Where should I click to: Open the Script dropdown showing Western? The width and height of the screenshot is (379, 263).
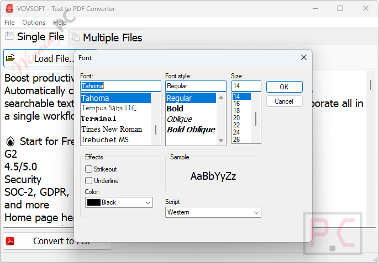[x=213, y=212]
